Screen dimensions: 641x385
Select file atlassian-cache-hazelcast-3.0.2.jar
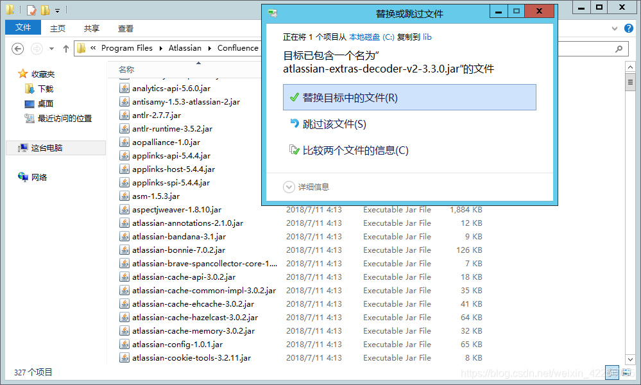pyautogui.click(x=195, y=318)
